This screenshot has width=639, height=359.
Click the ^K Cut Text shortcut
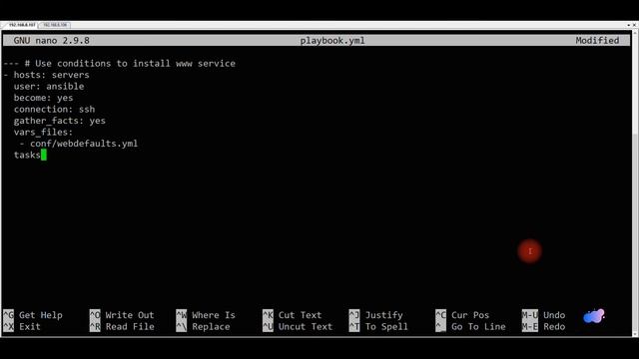[x=293, y=315]
